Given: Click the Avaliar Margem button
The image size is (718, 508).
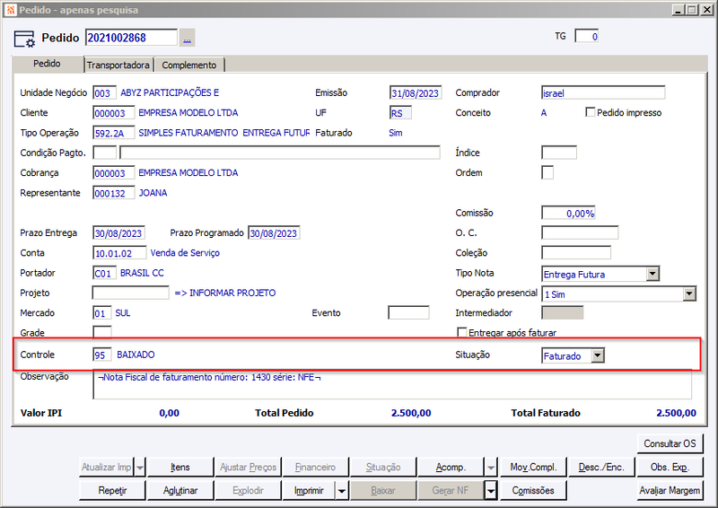Looking at the screenshot, I should pyautogui.click(x=670, y=491).
